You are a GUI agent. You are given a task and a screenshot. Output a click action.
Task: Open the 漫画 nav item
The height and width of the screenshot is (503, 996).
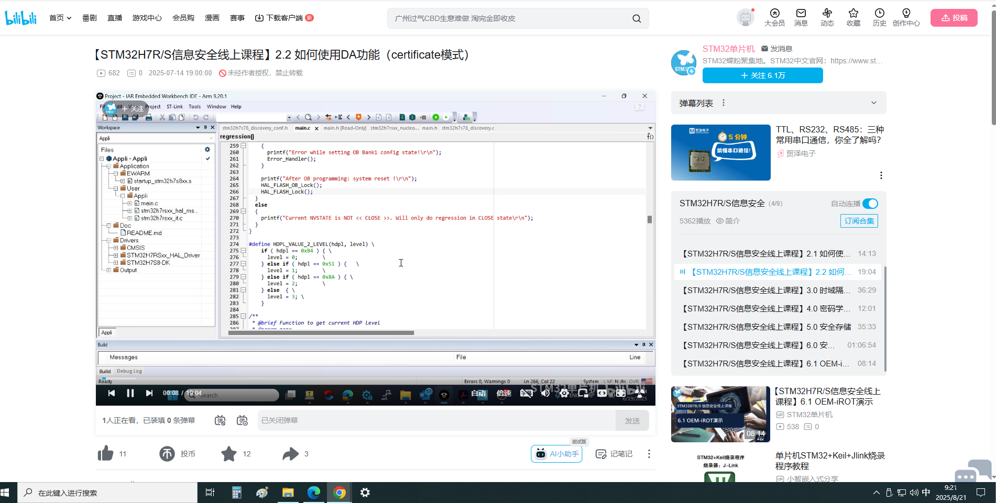click(x=212, y=18)
